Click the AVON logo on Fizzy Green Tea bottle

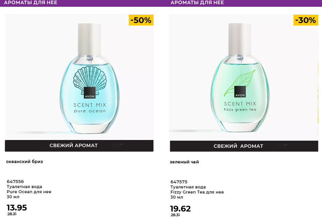[x=240, y=93]
